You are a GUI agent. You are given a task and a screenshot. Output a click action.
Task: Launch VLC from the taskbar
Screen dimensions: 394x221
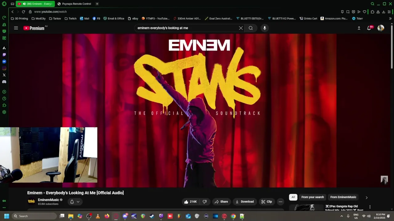click(98, 216)
